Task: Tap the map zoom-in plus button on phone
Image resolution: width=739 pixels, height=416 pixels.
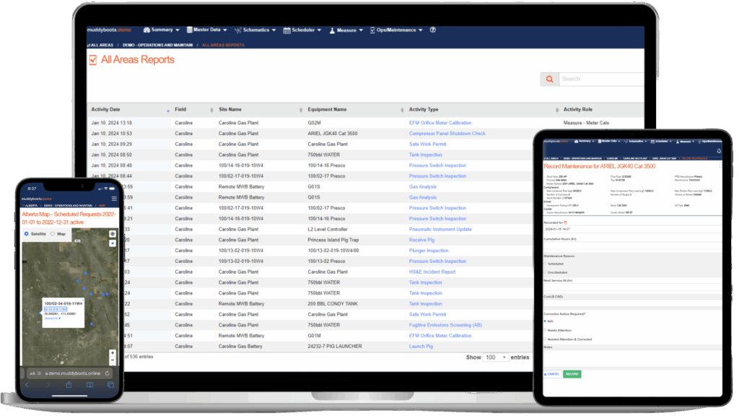Action: [112, 352]
